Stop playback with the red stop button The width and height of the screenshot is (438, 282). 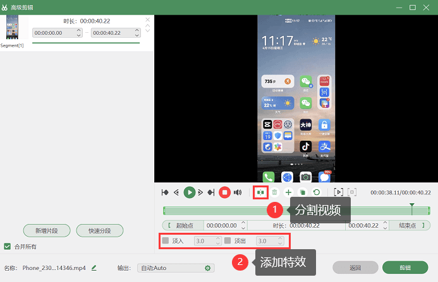[224, 192]
